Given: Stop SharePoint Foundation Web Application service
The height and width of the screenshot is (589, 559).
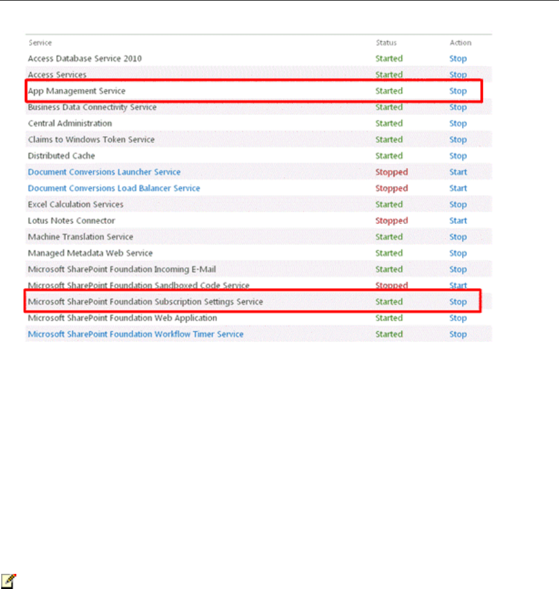Looking at the screenshot, I should coord(458,318).
